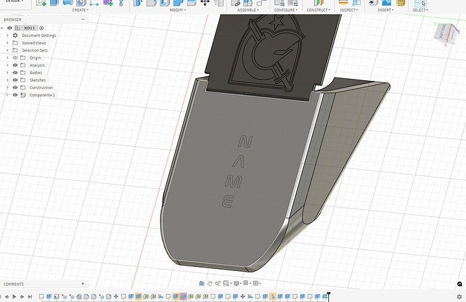Screen dimensions: 466x302
Task: Open timeline settings gear
Action: coord(459,297)
